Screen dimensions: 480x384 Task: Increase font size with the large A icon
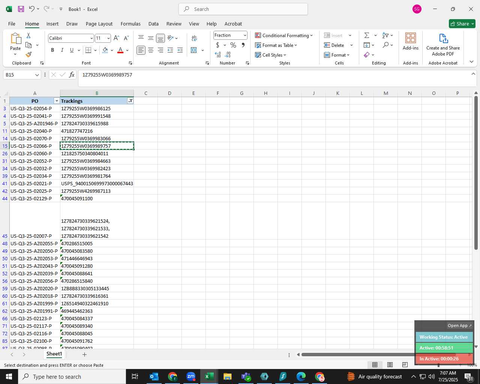[116, 38]
